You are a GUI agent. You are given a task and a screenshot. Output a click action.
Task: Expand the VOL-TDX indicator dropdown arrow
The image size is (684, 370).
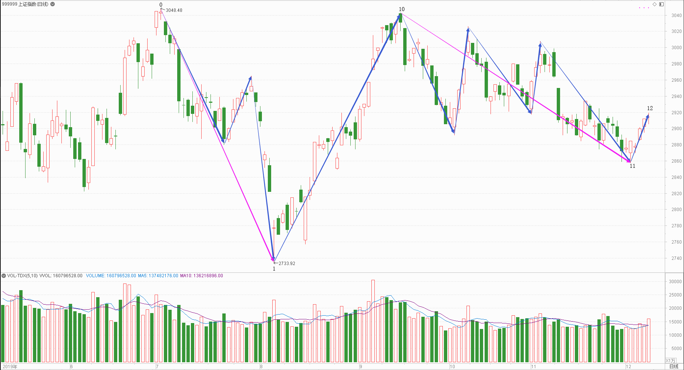(x=4, y=276)
